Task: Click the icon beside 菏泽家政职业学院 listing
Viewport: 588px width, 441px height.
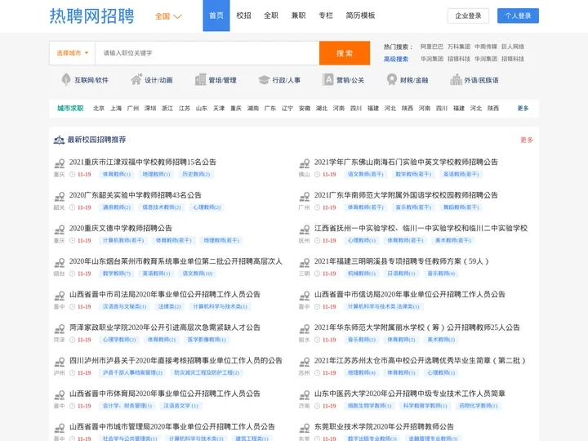Action: (60, 329)
